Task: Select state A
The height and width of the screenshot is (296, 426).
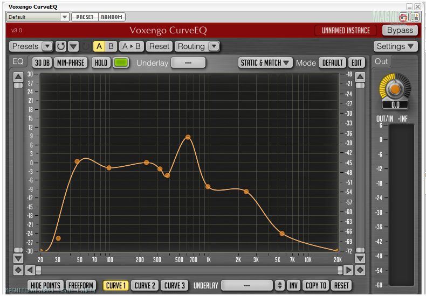Action: tap(99, 46)
